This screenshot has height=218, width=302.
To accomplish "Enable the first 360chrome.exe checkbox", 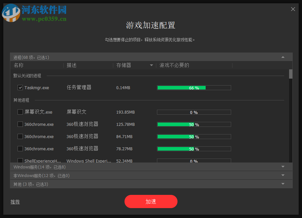I will 20,124.
